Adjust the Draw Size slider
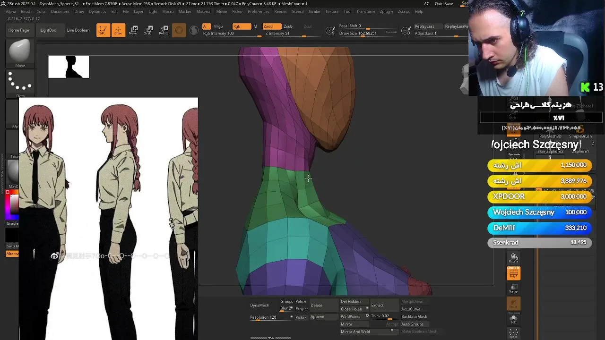The image size is (605, 340). (368, 34)
